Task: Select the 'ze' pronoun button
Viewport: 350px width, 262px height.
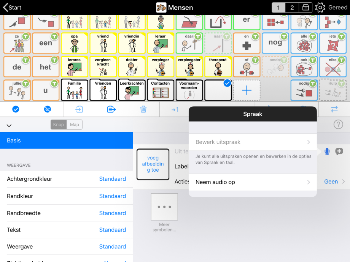Action: pos(17,43)
